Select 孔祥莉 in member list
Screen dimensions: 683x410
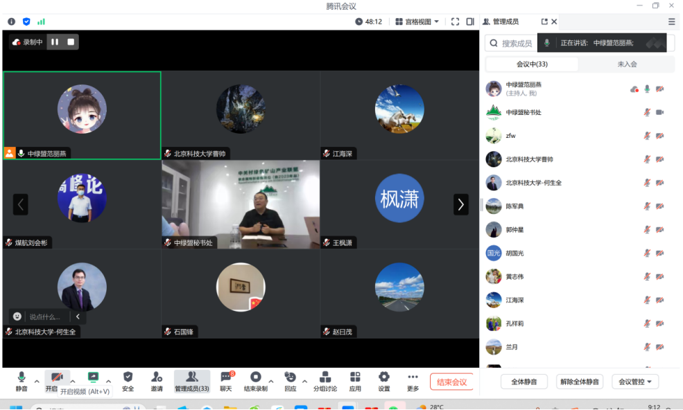[579, 324]
